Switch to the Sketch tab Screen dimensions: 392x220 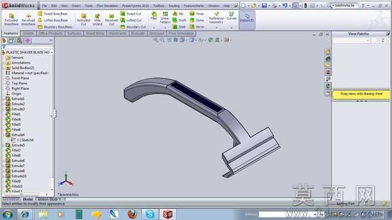click(x=28, y=33)
